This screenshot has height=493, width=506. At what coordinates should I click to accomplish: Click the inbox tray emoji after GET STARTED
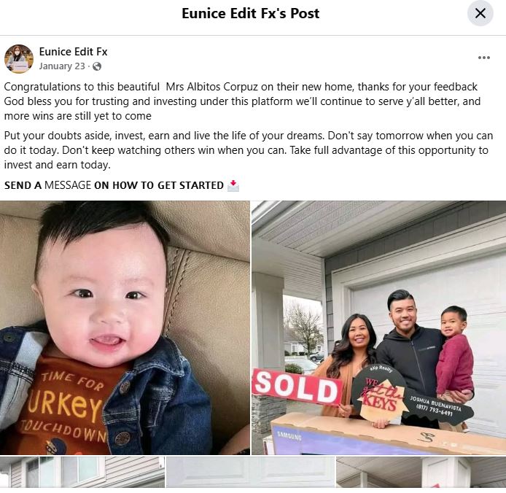point(233,186)
